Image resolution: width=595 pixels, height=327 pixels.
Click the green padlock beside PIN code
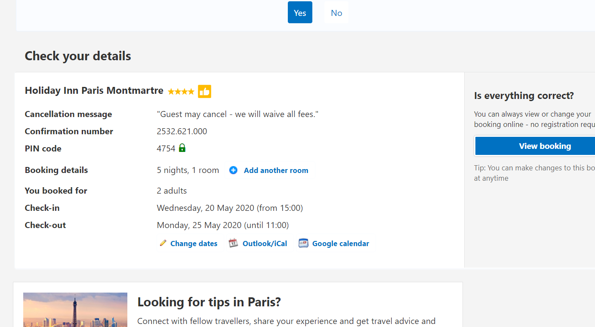point(182,148)
